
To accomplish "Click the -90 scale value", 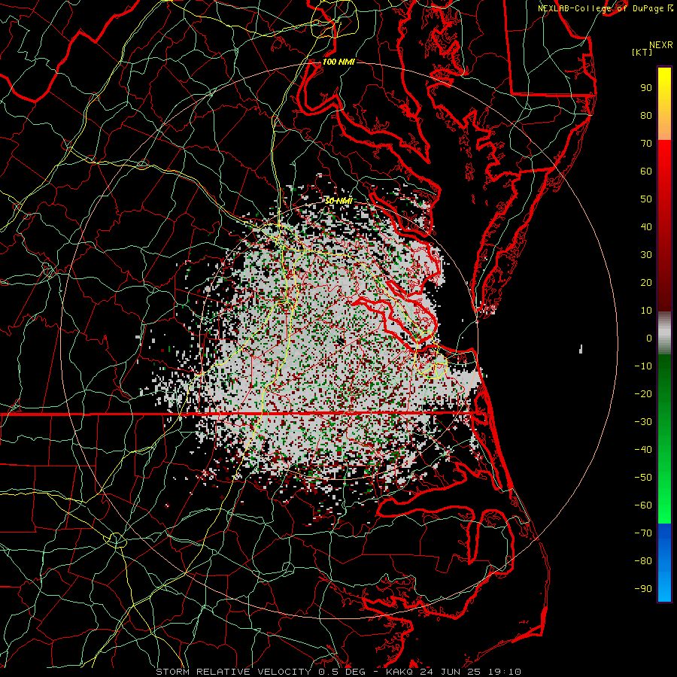I will pyautogui.click(x=643, y=589).
